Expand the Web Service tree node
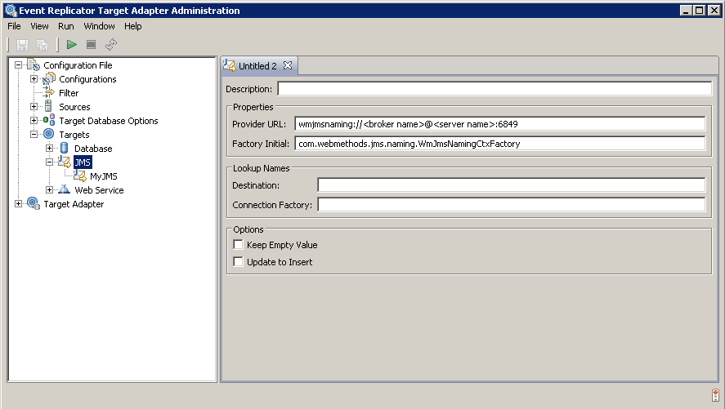 pyautogui.click(x=50, y=190)
